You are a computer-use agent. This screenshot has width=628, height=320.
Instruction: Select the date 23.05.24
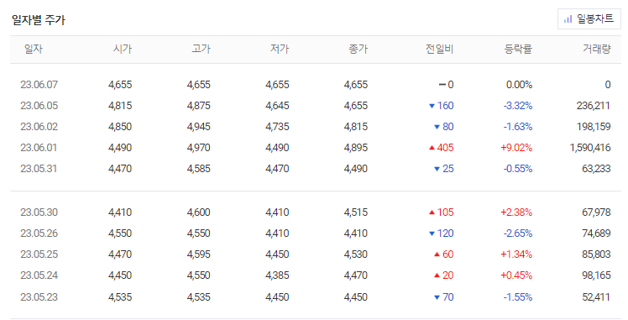click(39, 275)
